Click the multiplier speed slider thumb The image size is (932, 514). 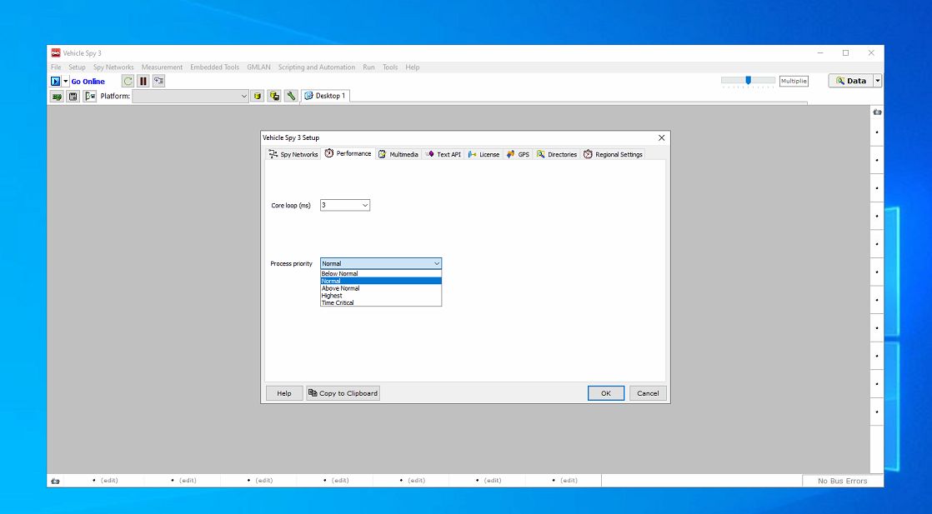pos(749,80)
